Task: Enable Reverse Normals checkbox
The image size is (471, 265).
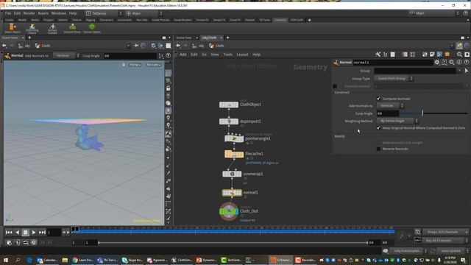Action: pos(378,149)
